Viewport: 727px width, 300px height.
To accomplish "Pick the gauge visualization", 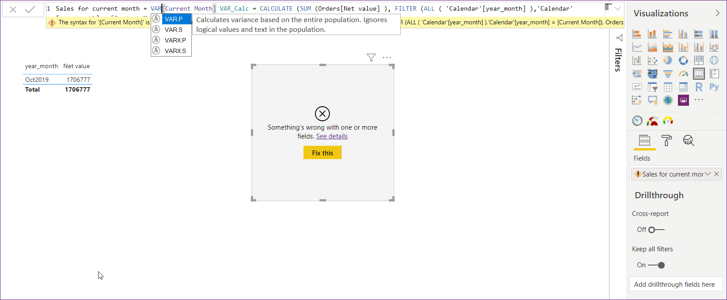I will [683, 74].
